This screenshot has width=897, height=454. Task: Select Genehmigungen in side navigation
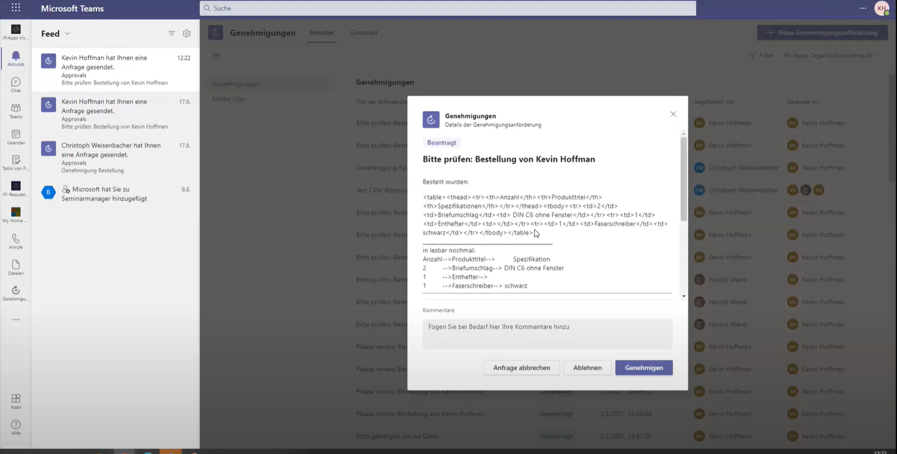(x=235, y=84)
